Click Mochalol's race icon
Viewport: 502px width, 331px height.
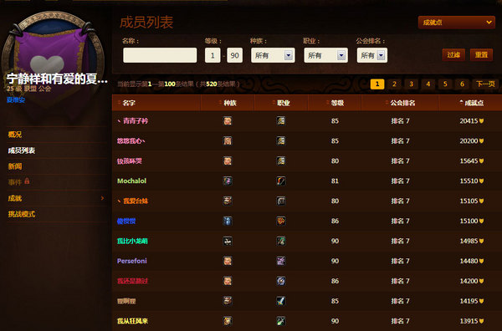[x=228, y=181]
